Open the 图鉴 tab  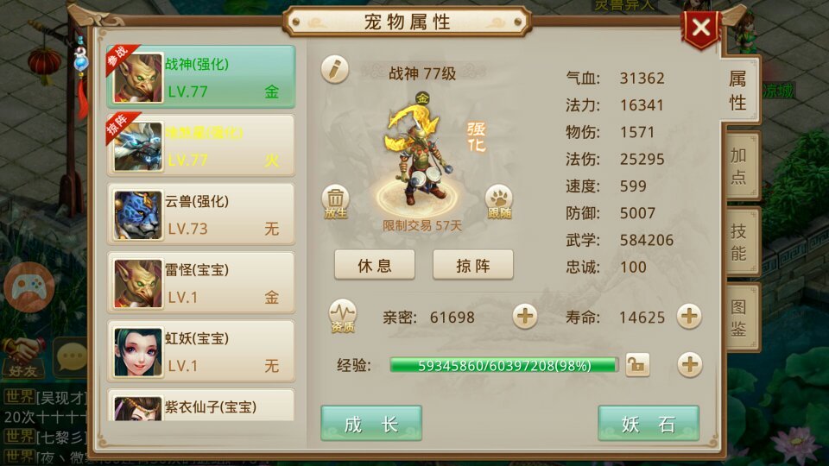[x=740, y=318]
